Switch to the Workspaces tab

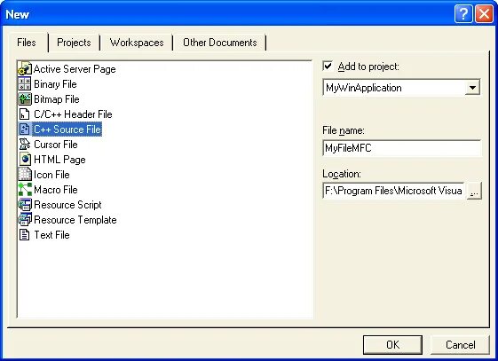coord(137,43)
